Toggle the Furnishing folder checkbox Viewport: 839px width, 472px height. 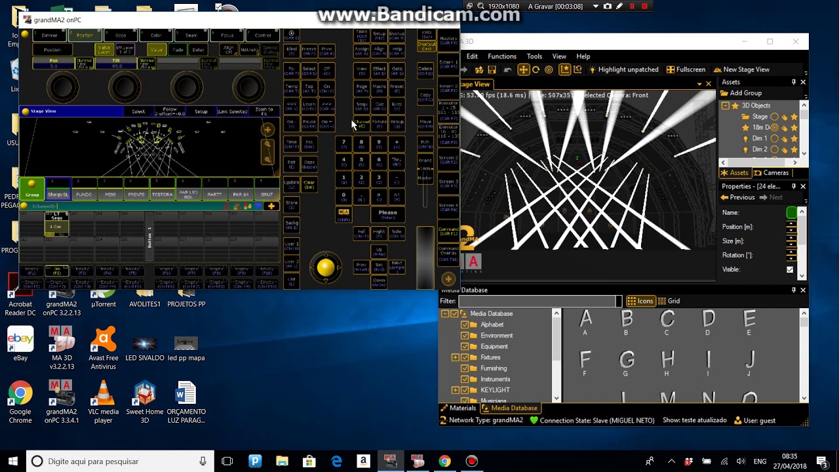pos(465,368)
